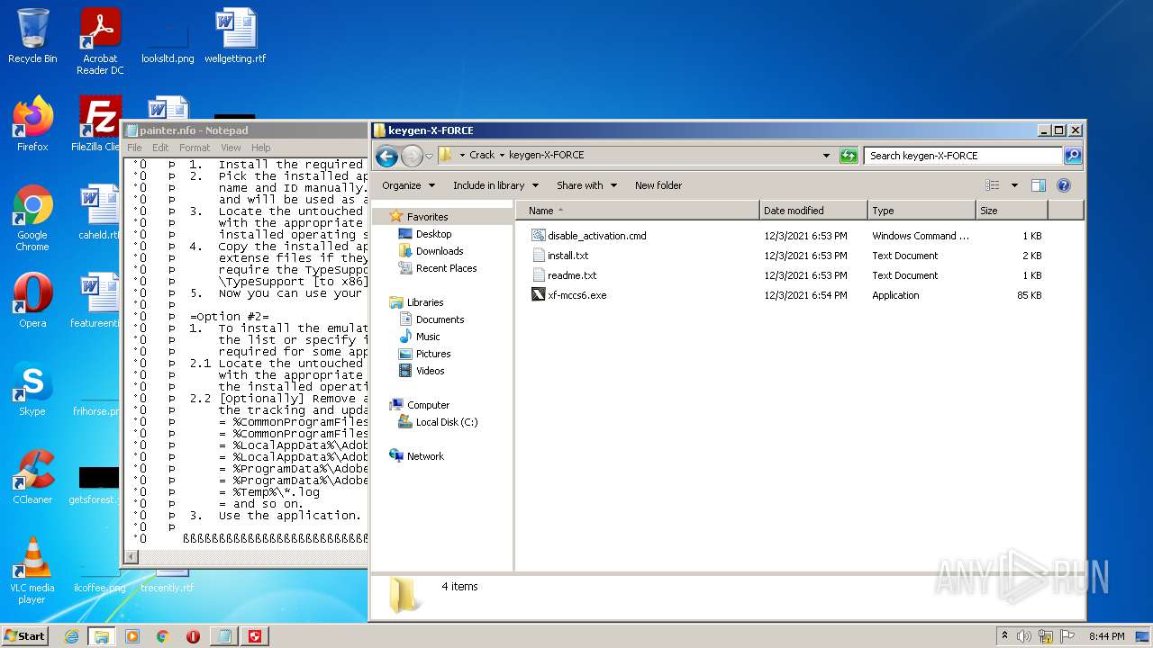Click in Search keygen-X-FORCE field

click(964, 156)
